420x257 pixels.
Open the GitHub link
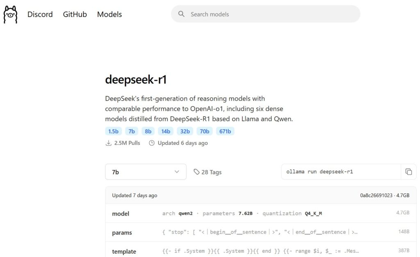tap(75, 14)
